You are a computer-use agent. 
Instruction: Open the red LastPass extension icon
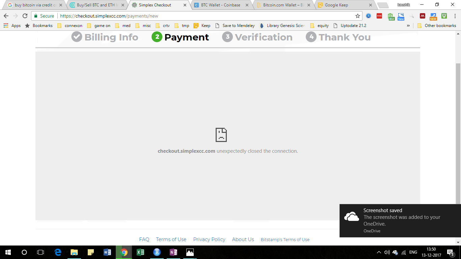coord(379,16)
